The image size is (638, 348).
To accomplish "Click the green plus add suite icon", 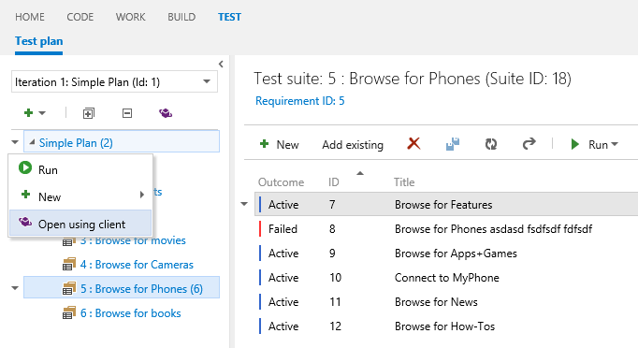I will point(28,112).
